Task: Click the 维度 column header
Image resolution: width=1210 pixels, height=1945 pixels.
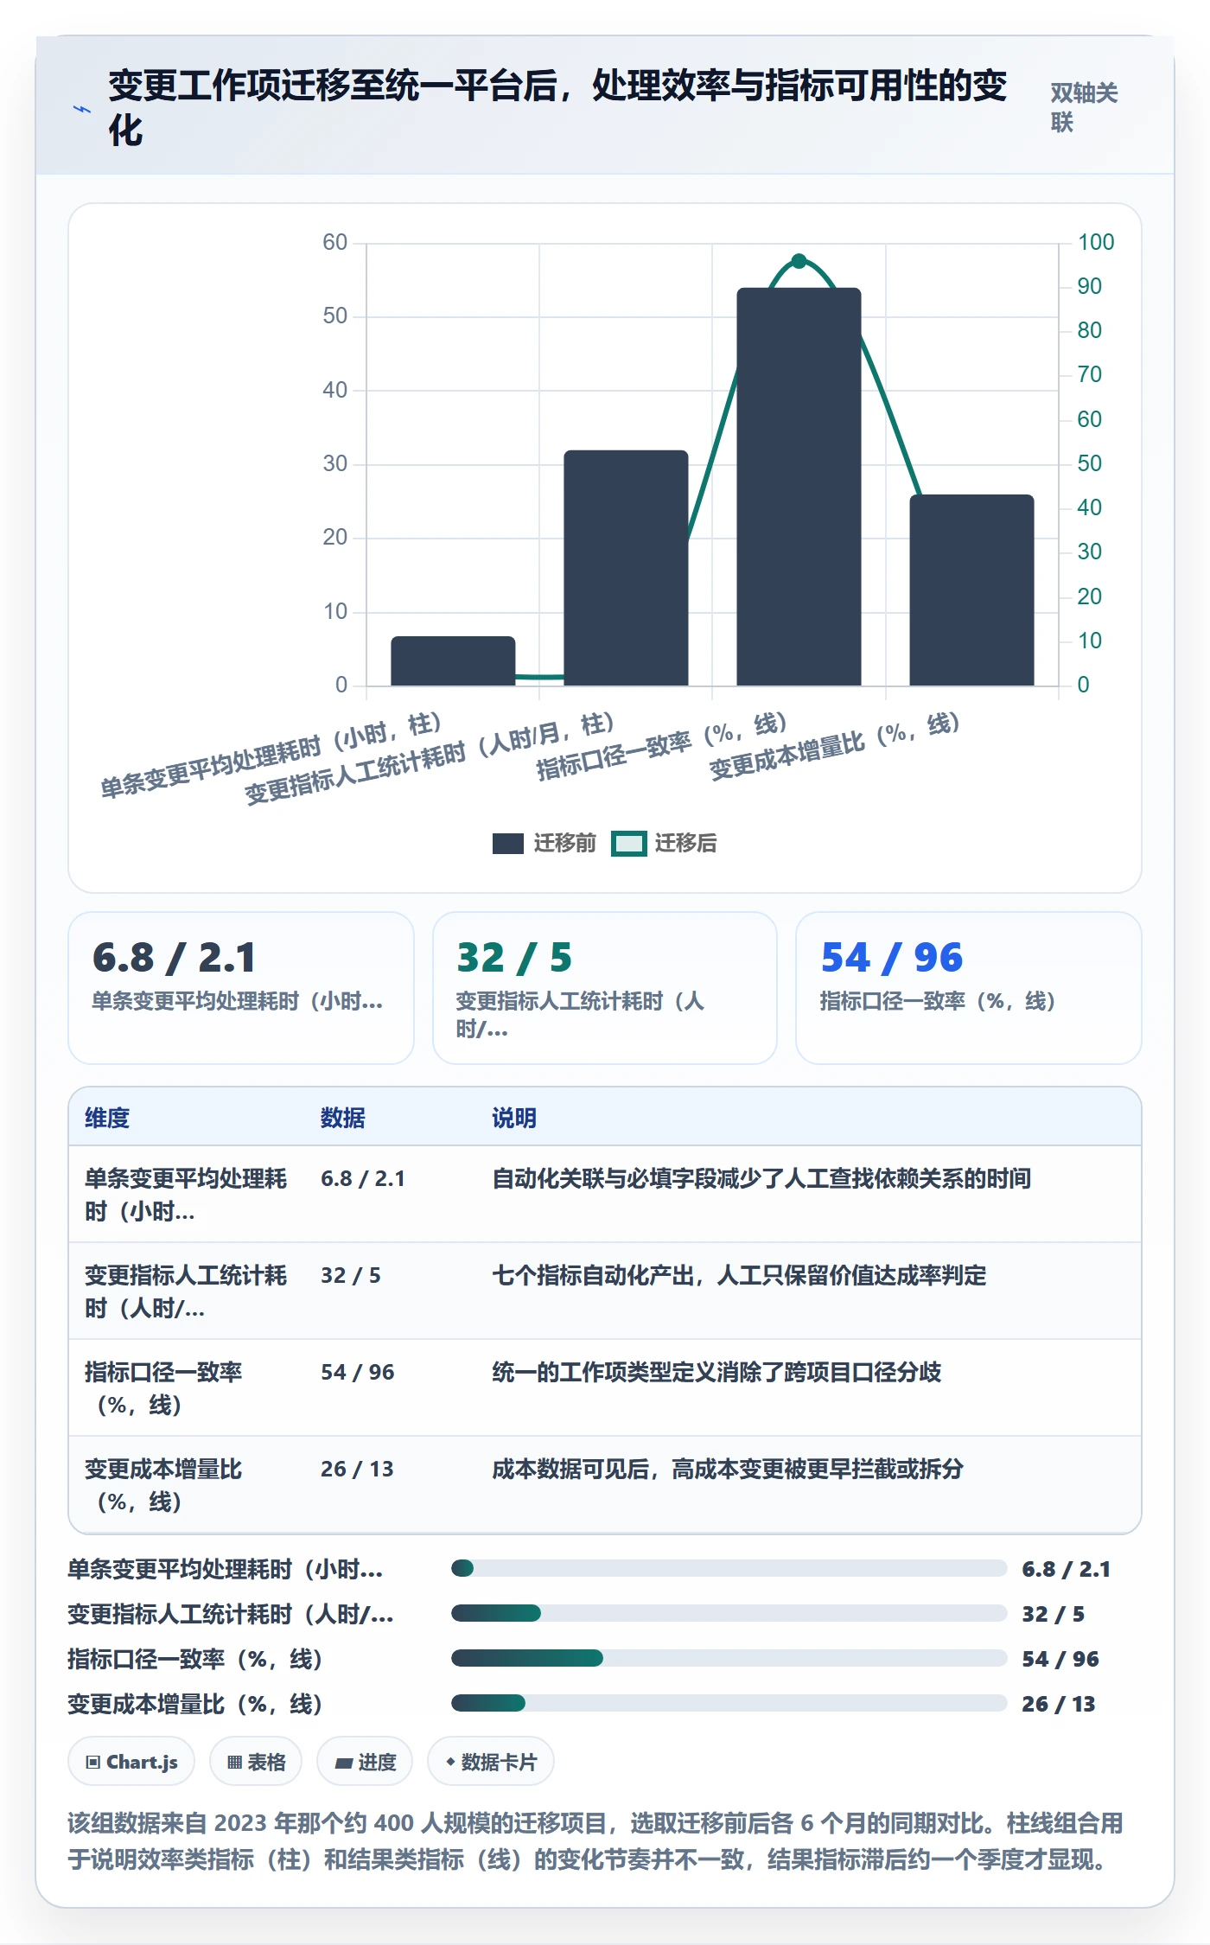Action: pyautogui.click(x=107, y=1118)
